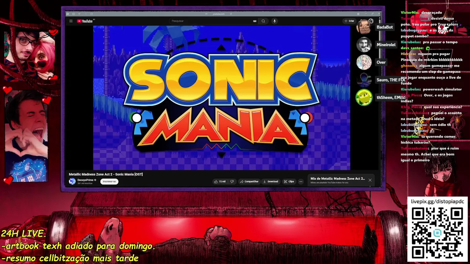Click the Clipe scissors button

(x=289, y=181)
